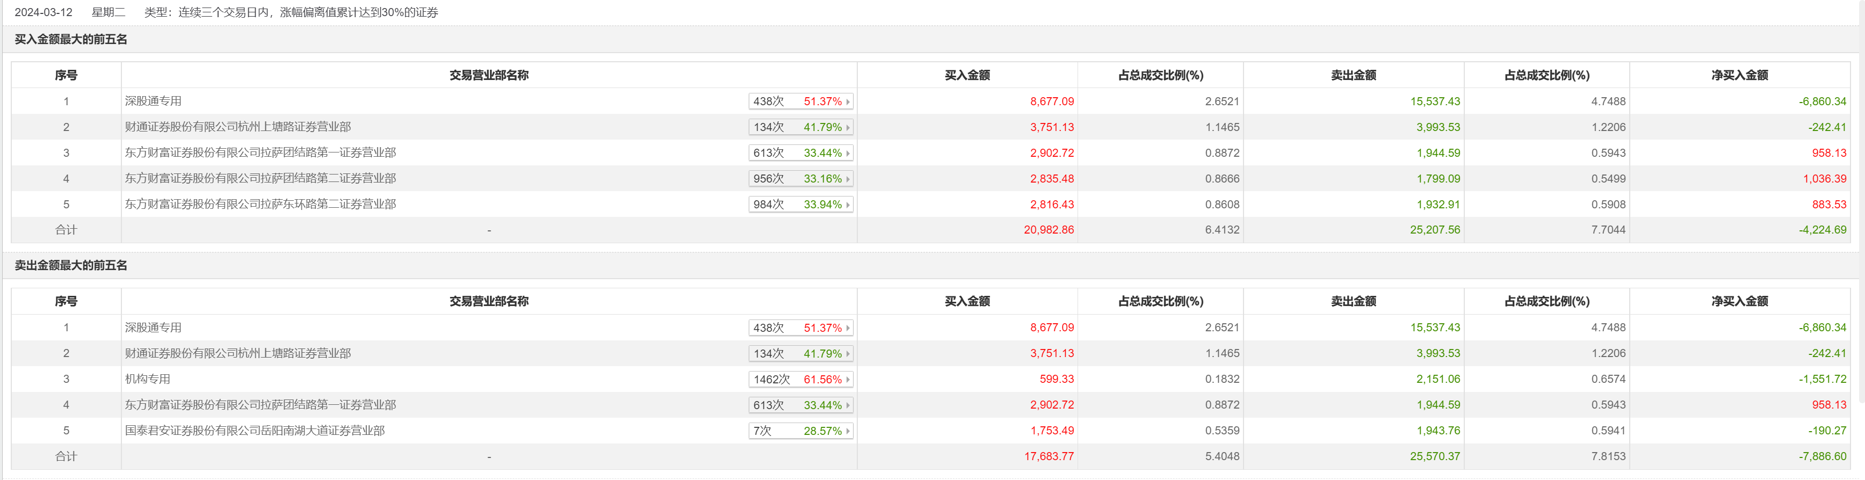
Task: Click the -7,886.60 net total value
Action: [1822, 456]
